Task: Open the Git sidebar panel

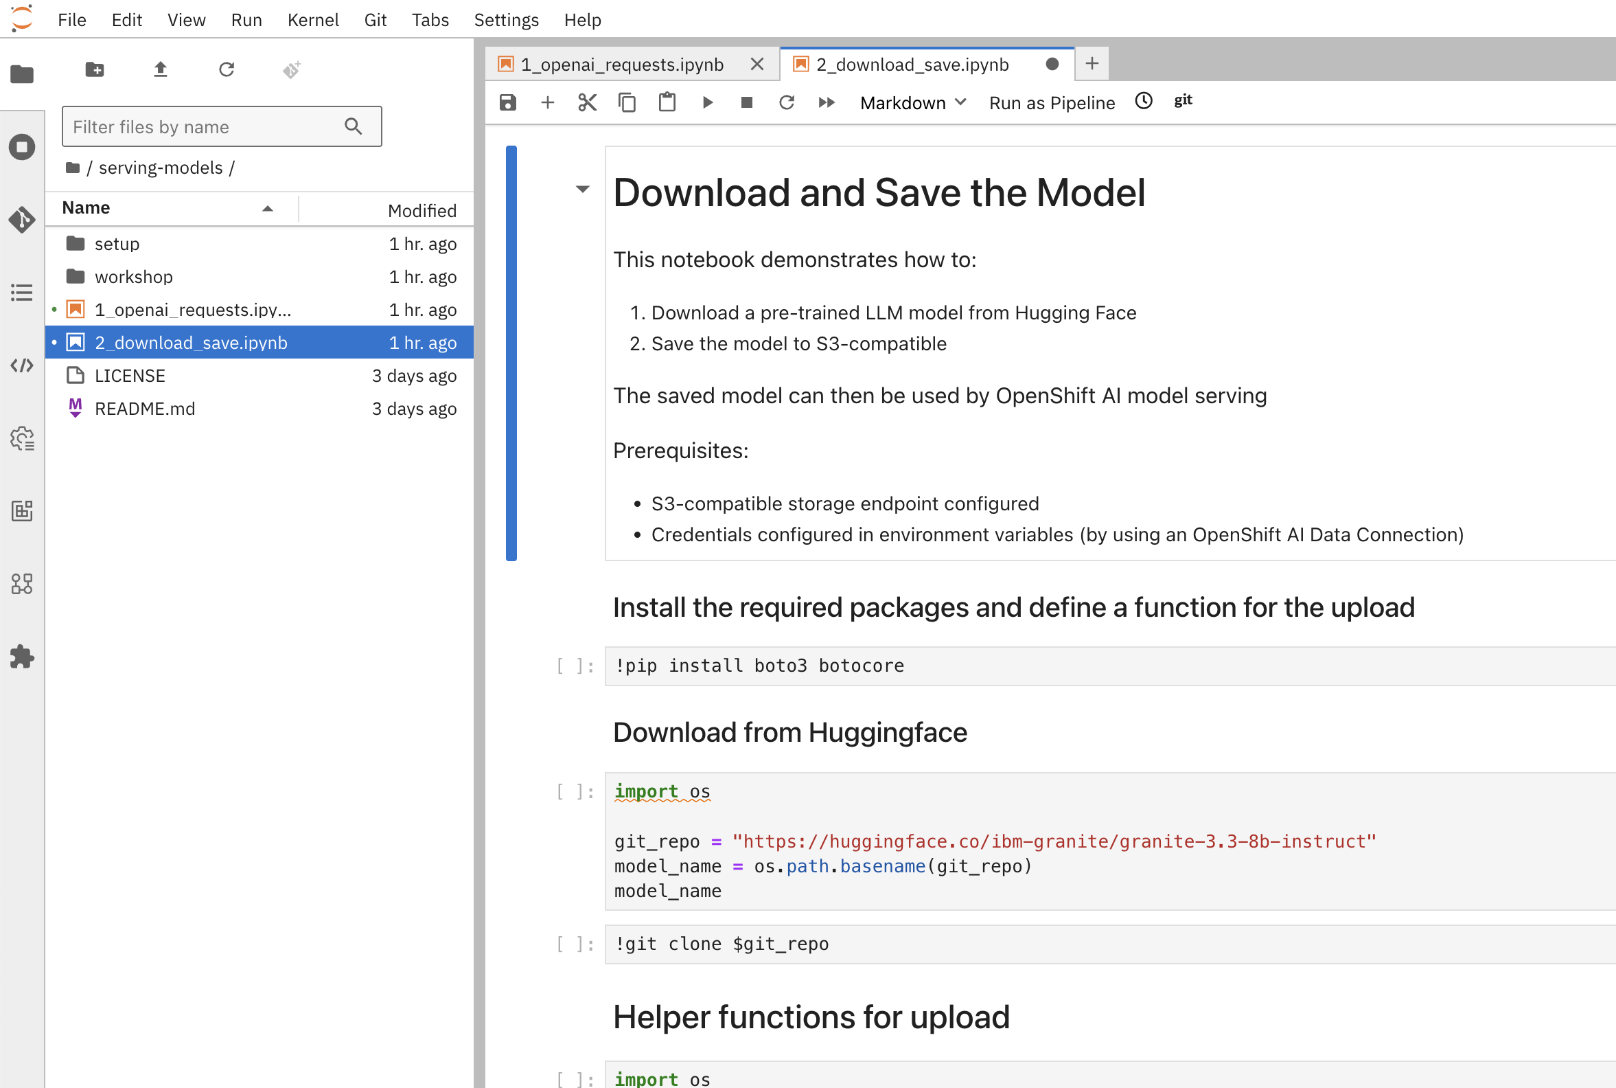Action: [22, 219]
